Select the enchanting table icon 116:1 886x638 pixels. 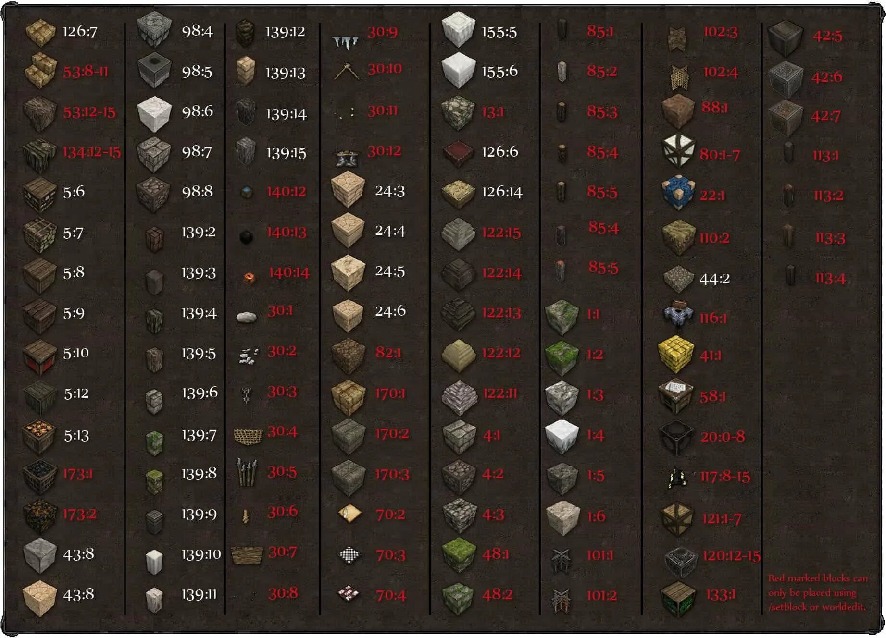coord(678,315)
